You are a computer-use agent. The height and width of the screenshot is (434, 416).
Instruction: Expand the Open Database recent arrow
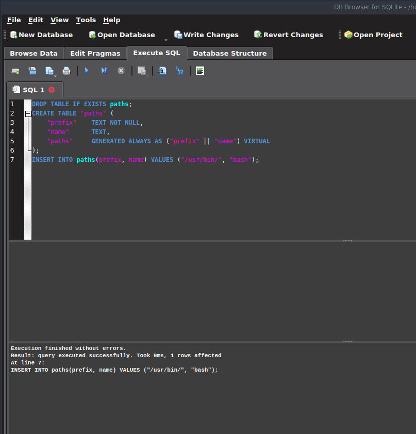pos(166,40)
